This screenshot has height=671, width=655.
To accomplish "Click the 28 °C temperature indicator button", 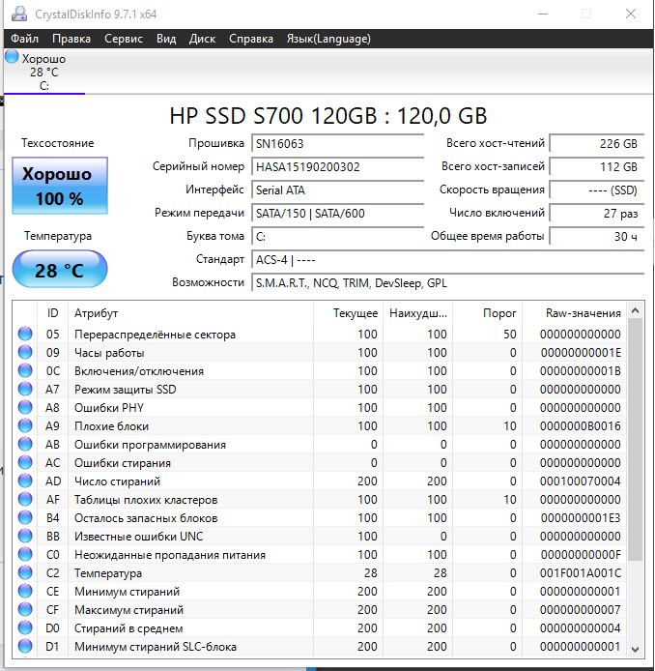I will pos(60,270).
